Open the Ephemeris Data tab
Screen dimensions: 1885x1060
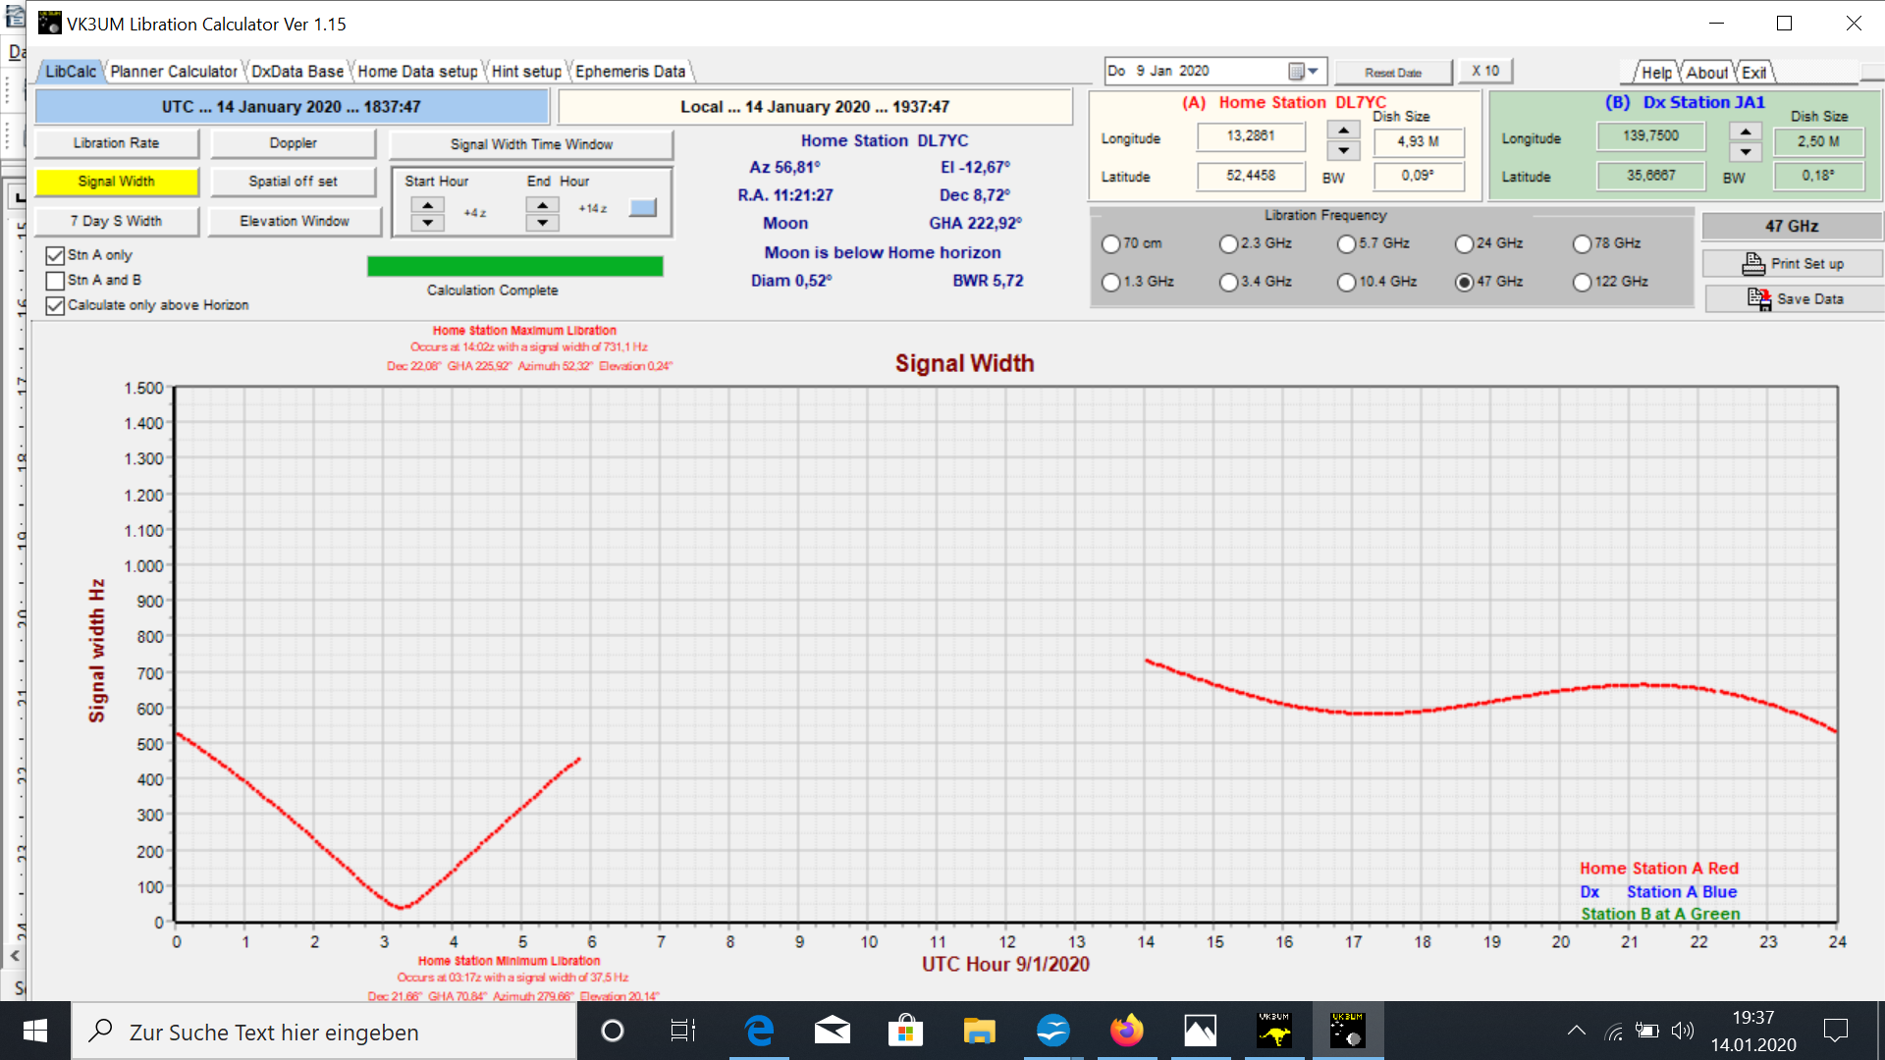click(630, 72)
